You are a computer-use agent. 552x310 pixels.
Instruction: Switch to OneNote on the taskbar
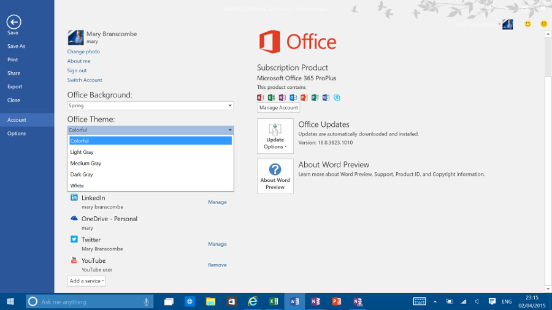tap(315, 301)
